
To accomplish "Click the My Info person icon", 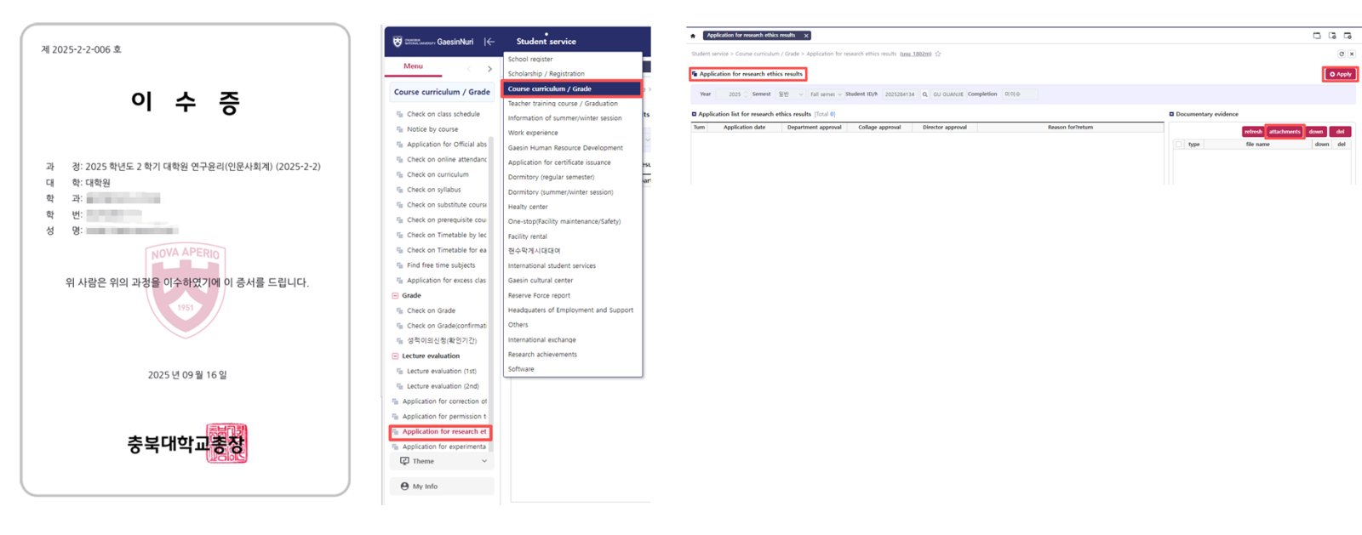I will [404, 487].
